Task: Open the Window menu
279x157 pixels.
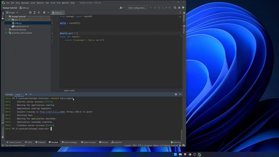Action: click(x=65, y=3)
